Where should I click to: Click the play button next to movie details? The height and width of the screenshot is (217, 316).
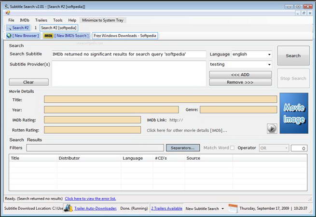(x=272, y=129)
